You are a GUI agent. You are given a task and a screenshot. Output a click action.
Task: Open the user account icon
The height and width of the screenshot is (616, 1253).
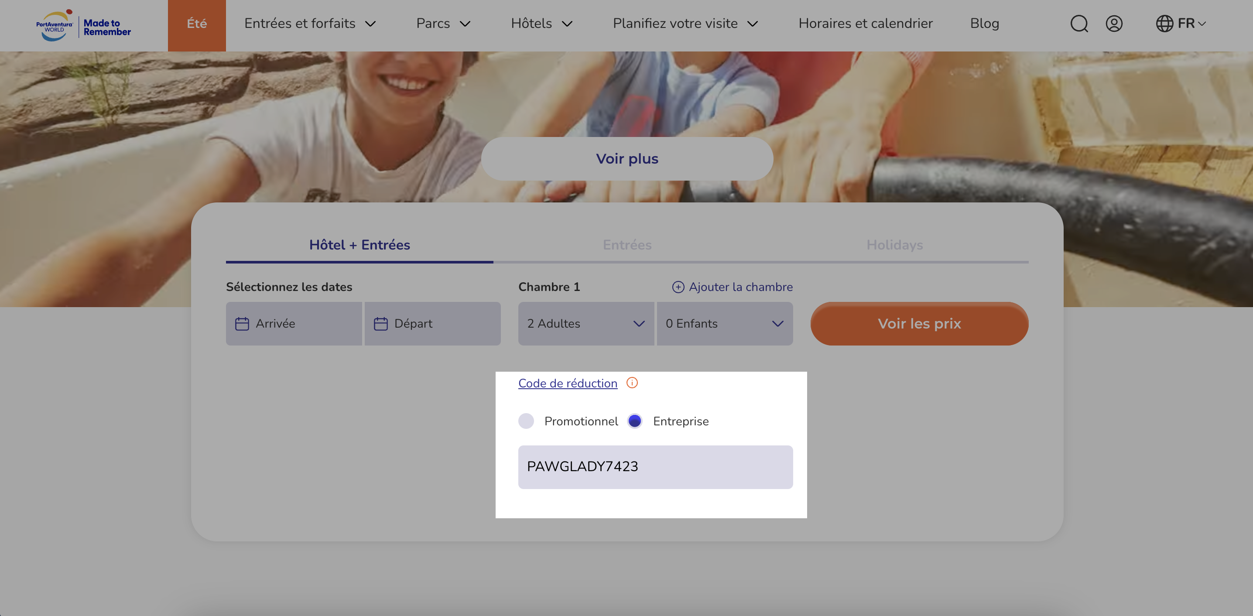pyautogui.click(x=1114, y=24)
